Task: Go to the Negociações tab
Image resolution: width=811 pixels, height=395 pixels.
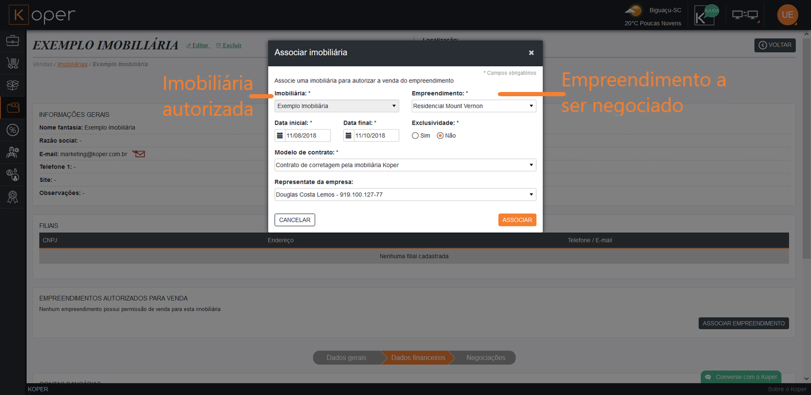Action: point(485,358)
